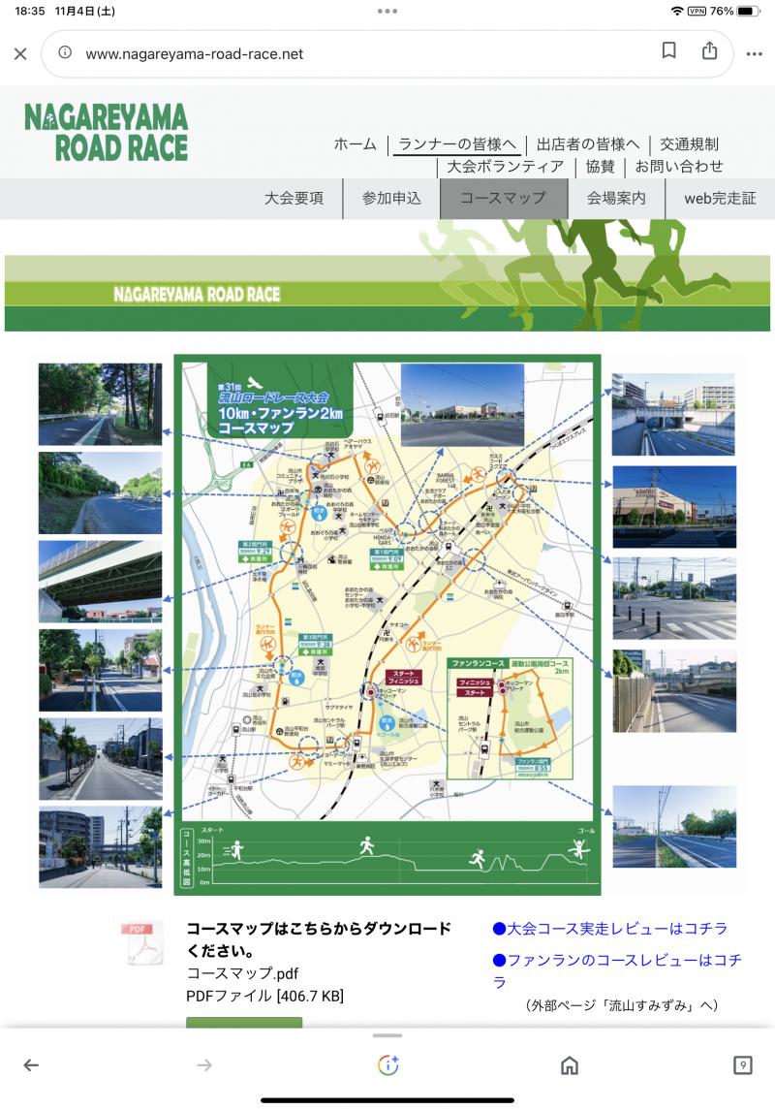Open left photo of highway overpass underside

point(100,582)
